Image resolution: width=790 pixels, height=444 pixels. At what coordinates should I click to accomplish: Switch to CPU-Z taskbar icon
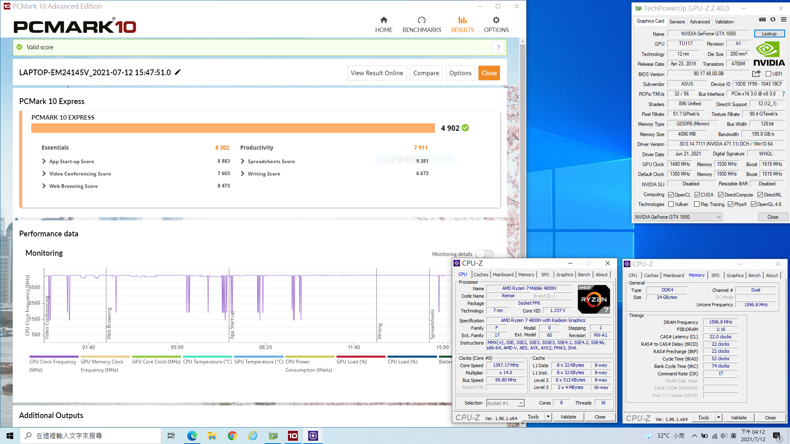point(313,436)
